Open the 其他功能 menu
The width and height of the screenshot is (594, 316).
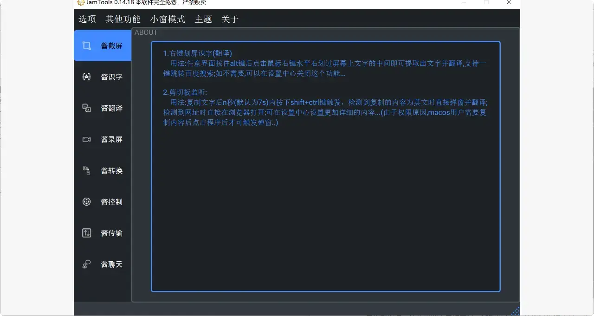[122, 19]
